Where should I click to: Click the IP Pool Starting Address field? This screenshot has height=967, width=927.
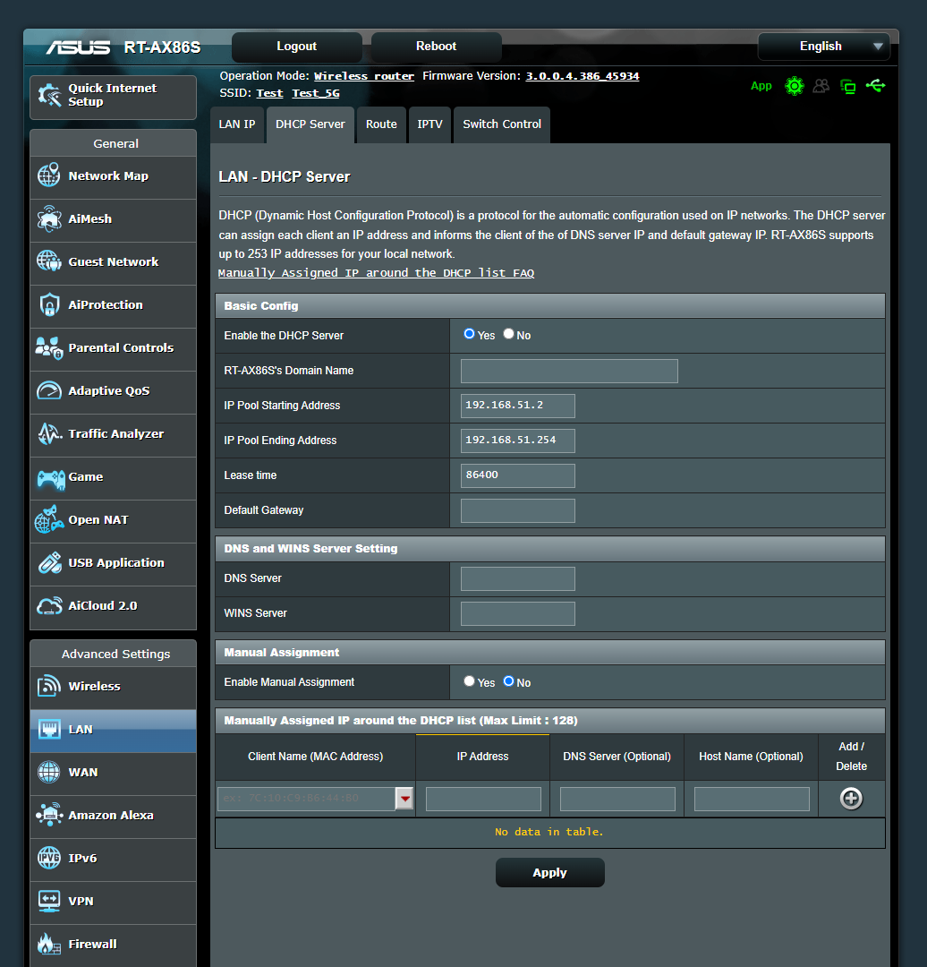(x=517, y=405)
